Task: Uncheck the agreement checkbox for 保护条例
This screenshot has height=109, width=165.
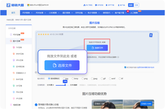Action: (125, 67)
